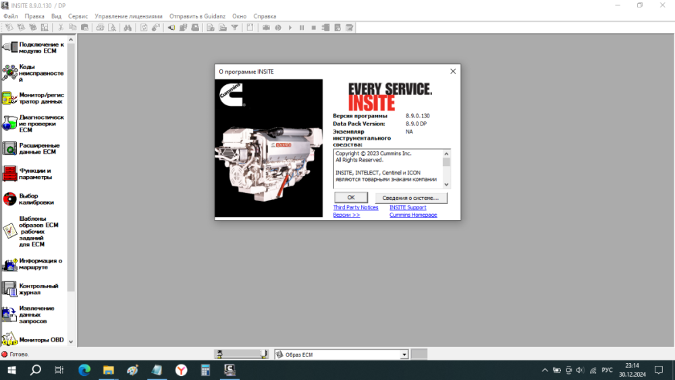
Task: Open the Окно menu
Action: coord(240,16)
